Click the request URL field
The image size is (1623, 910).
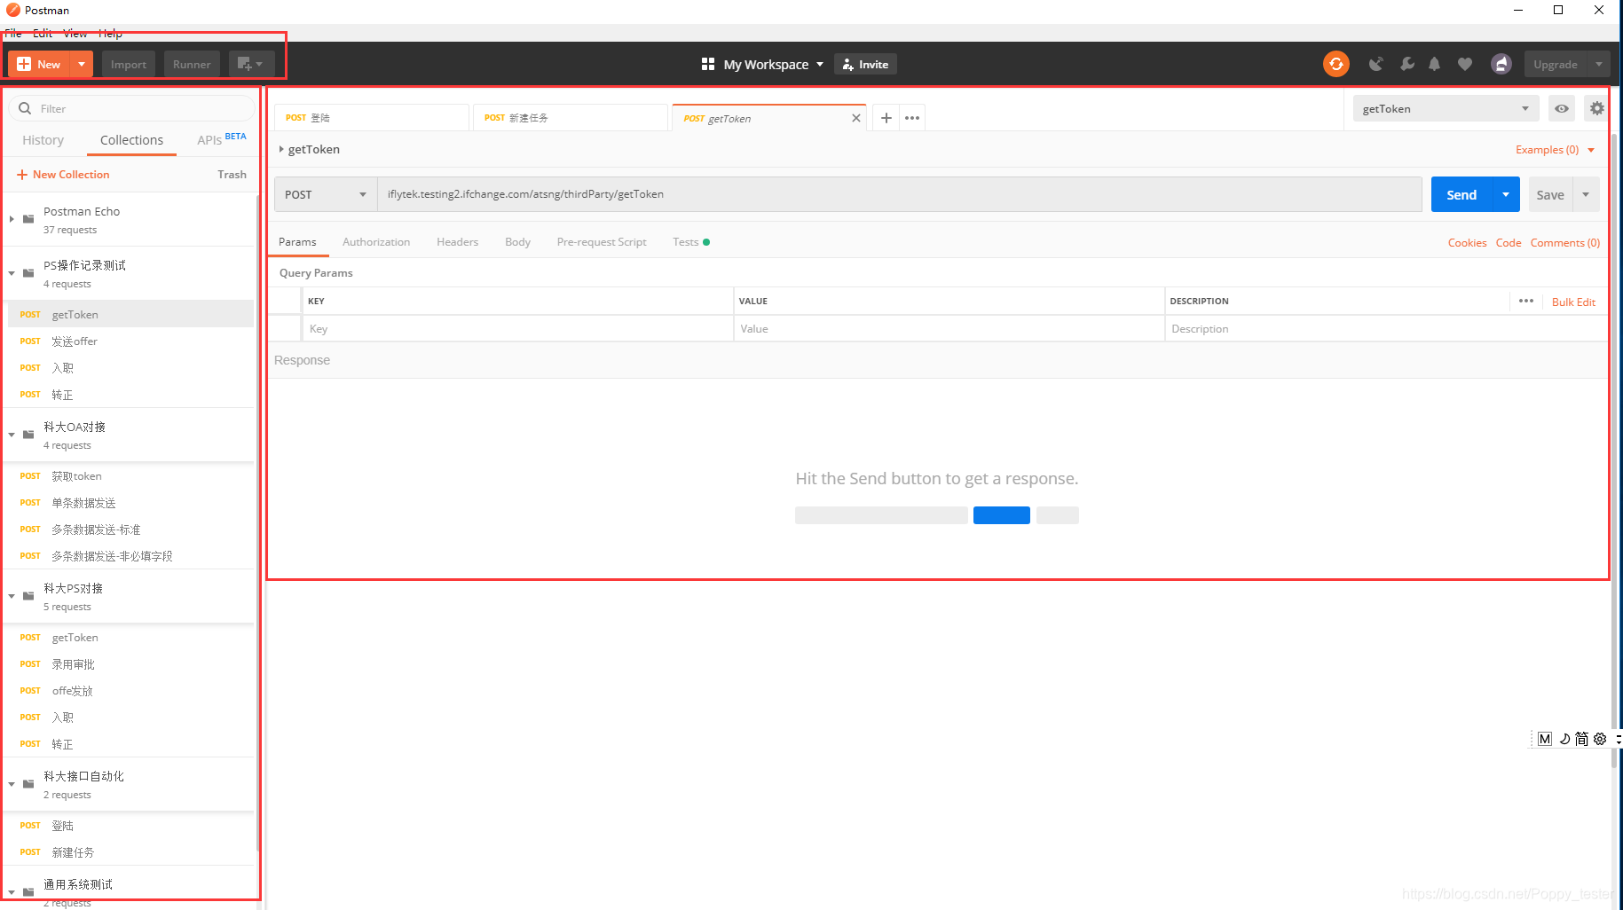pos(900,194)
